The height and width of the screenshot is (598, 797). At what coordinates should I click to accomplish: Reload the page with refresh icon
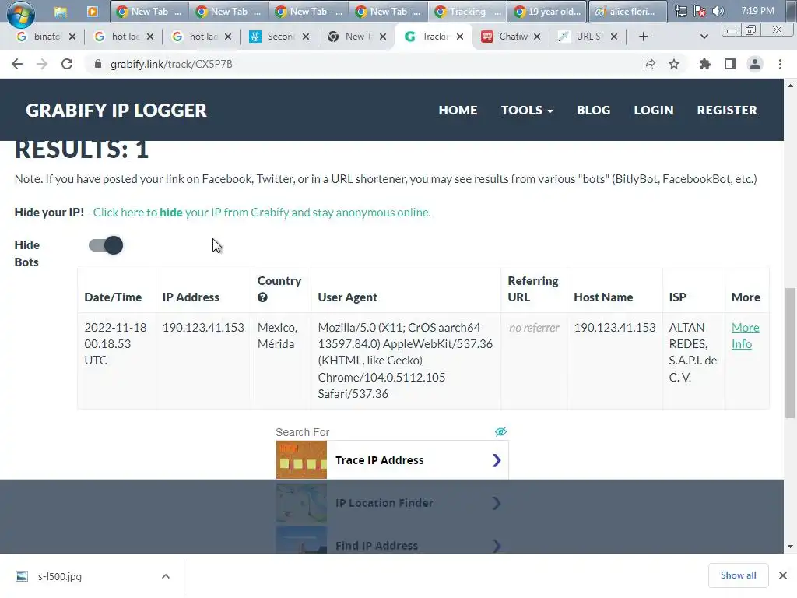(x=67, y=64)
